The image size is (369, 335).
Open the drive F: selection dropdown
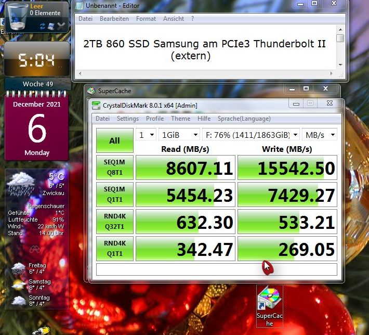251,135
